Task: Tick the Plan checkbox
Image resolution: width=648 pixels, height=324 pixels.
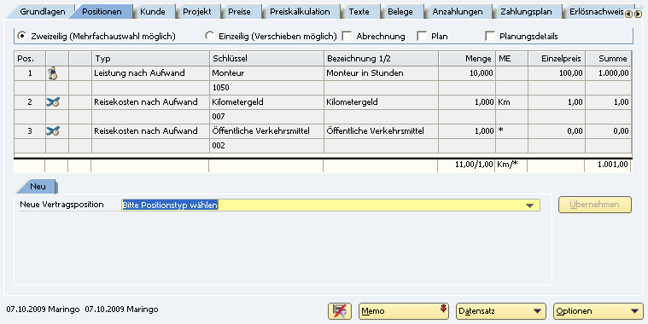Action: 422,37
